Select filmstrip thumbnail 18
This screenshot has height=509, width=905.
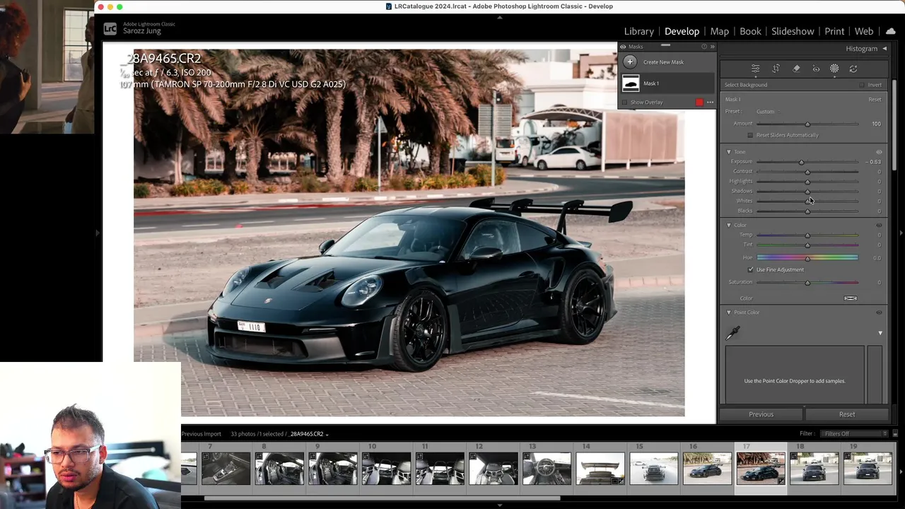pos(814,468)
